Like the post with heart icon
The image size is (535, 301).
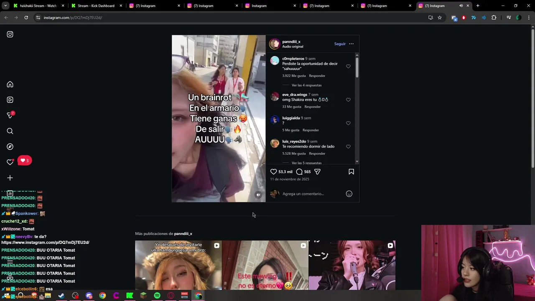pyautogui.click(x=273, y=172)
